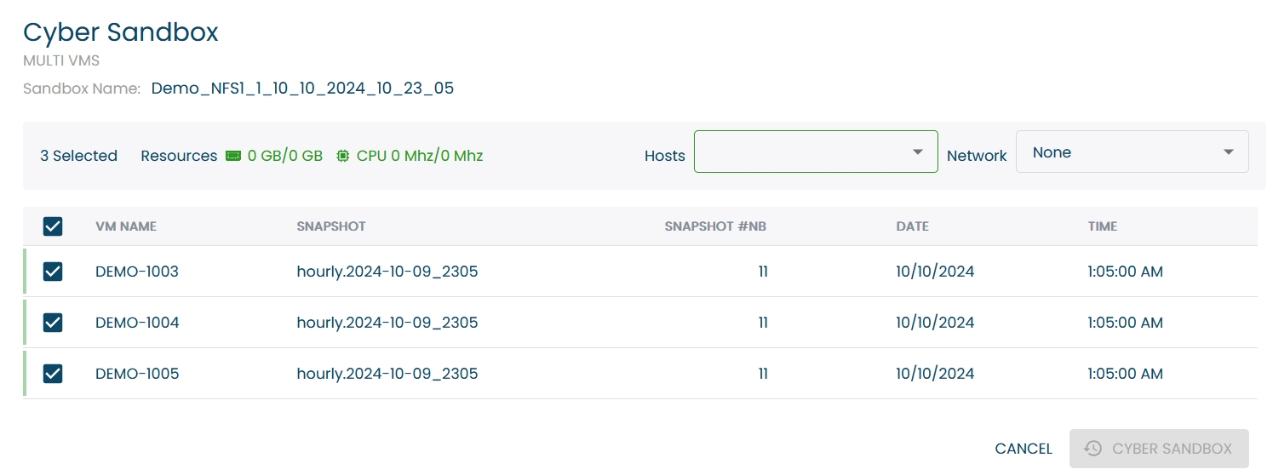Click the green memory resource icon
This screenshot has width=1273, height=475.
point(233,156)
